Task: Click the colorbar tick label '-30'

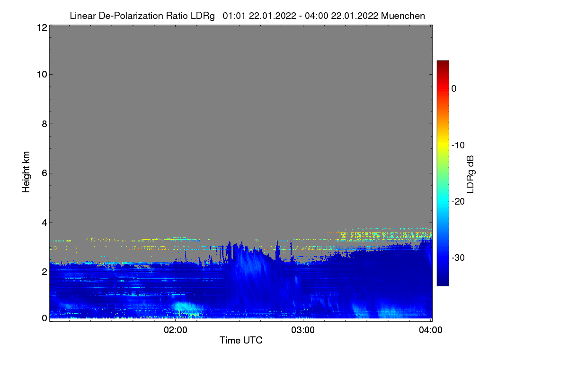Action: pyautogui.click(x=458, y=258)
